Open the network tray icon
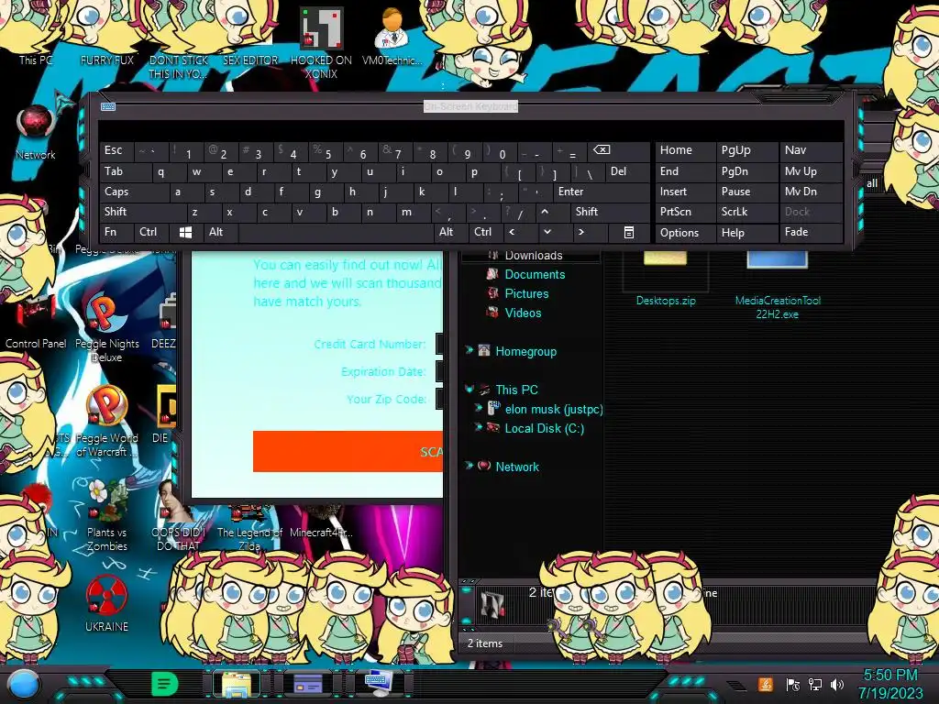Screen dimensions: 939x704 [815, 684]
